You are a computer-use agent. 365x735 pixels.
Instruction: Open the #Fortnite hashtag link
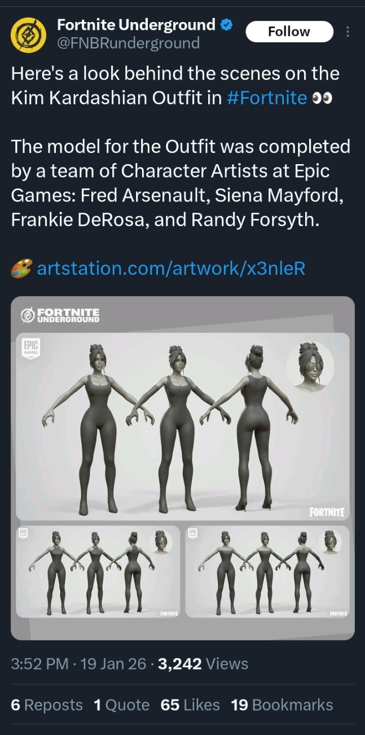[x=266, y=98]
